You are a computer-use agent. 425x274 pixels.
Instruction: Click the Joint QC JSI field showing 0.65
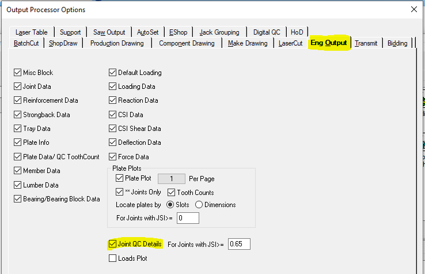[x=239, y=245]
